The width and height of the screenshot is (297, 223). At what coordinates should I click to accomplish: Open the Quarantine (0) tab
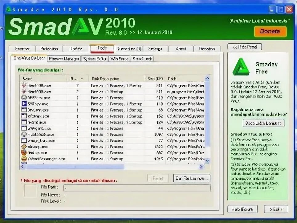tap(128, 49)
